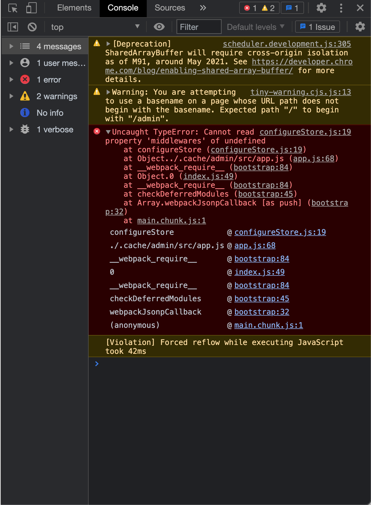The image size is (371, 505).
Task: Expand the basename warning message
Action: click(108, 92)
